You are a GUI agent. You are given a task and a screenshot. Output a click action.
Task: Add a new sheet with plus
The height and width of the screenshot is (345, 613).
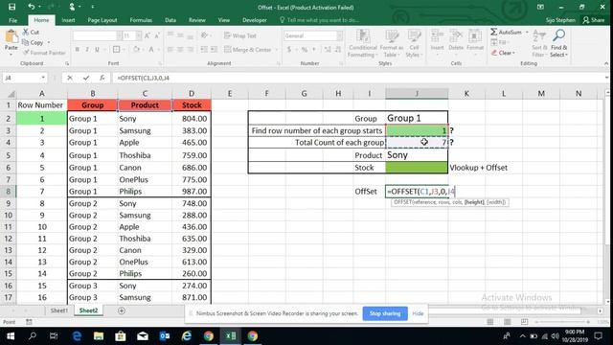[x=122, y=310]
